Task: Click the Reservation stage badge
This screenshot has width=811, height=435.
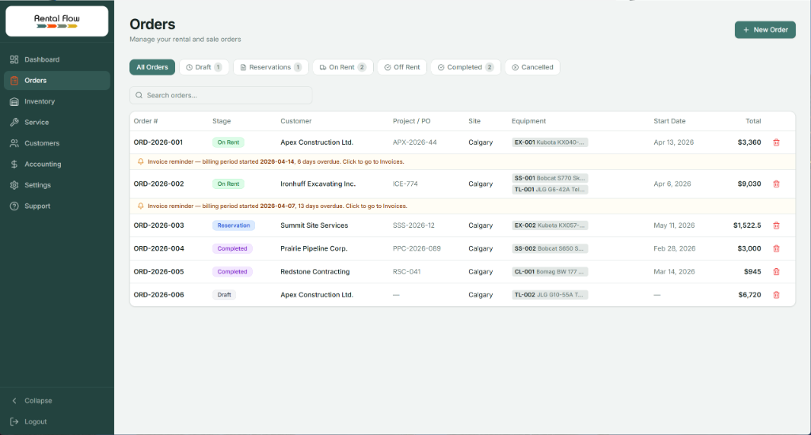Action: (234, 225)
